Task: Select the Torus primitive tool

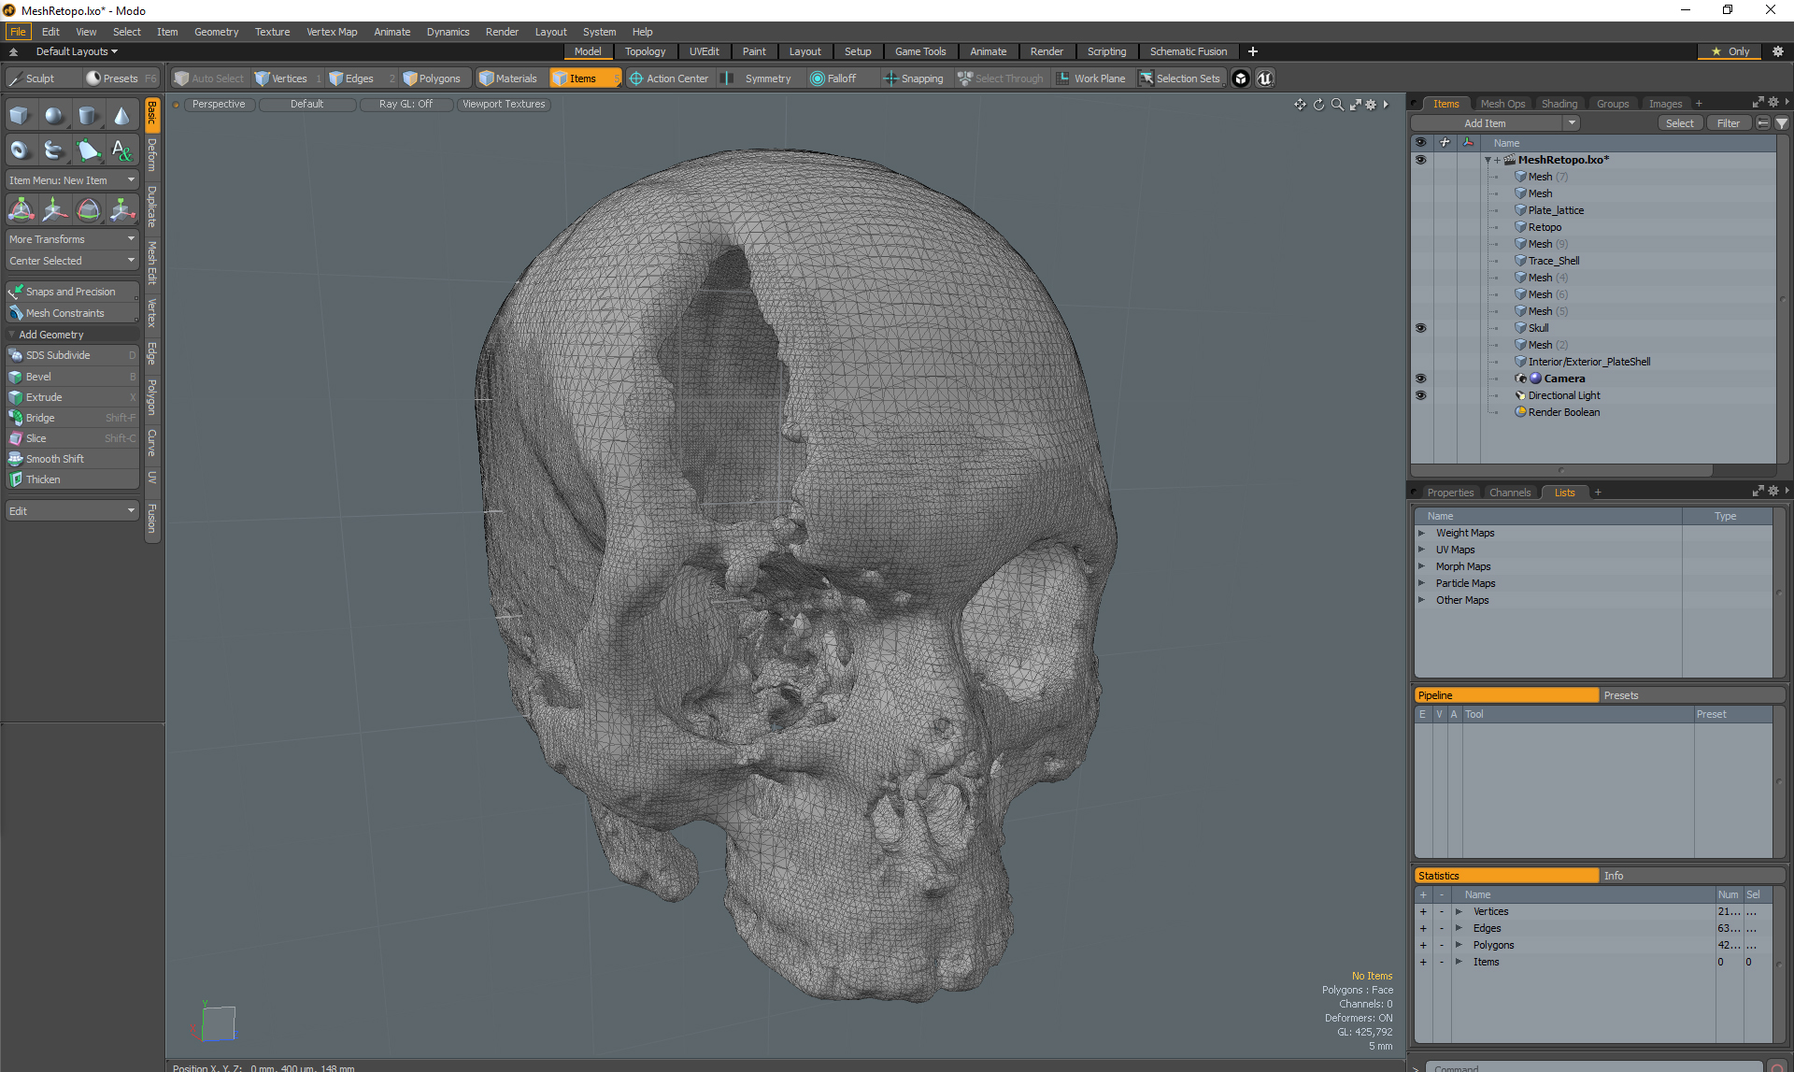Action: click(20, 150)
